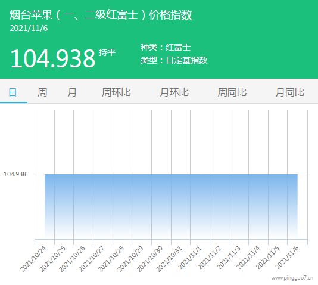Switch to 月环比 tab
Screen dimensions: 318x285
174,92
